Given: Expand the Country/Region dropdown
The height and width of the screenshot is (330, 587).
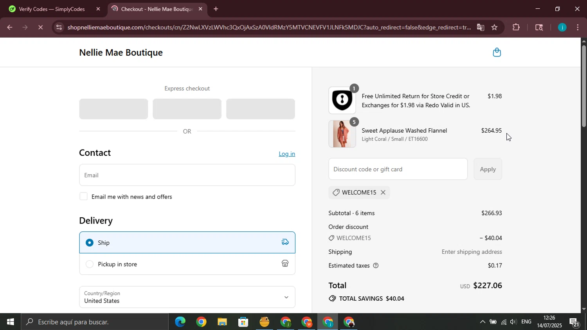Looking at the screenshot, I should coord(187,297).
